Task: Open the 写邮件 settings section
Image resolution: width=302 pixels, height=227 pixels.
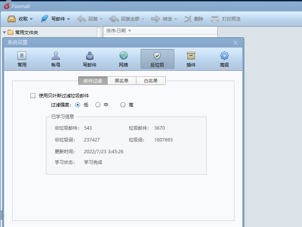Action: [x=90, y=59]
